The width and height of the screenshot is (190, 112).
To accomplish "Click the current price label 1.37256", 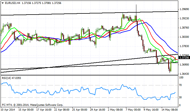I will click(184, 58).
